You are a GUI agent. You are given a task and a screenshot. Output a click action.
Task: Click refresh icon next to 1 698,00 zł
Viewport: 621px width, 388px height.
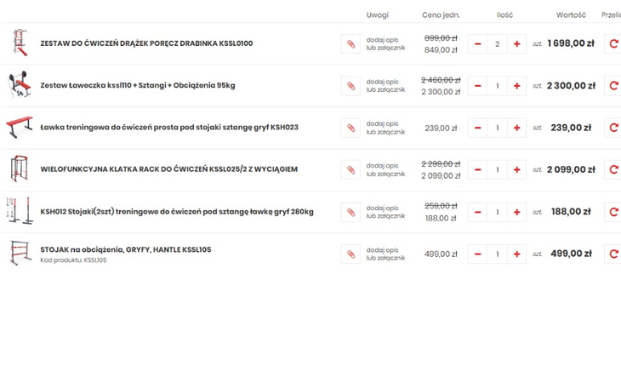coord(612,43)
